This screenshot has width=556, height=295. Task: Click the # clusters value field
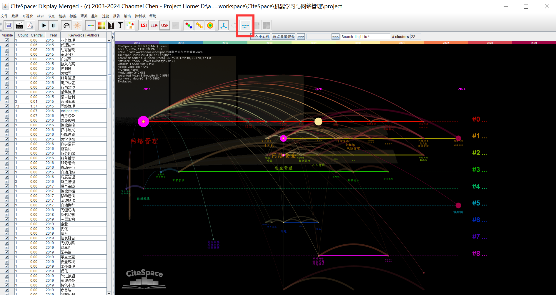pyautogui.click(x=416, y=37)
